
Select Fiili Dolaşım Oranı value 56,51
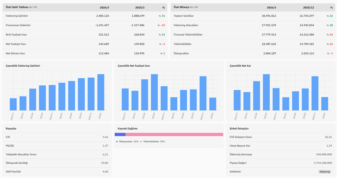328,137
